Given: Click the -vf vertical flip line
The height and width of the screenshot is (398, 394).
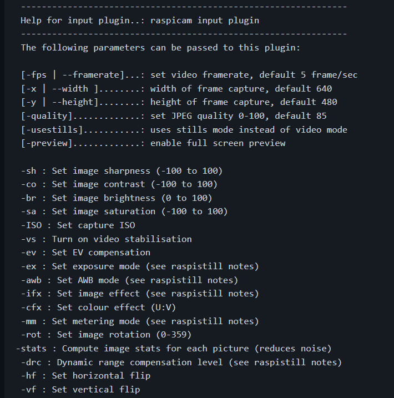Looking at the screenshot, I should [x=80, y=390].
